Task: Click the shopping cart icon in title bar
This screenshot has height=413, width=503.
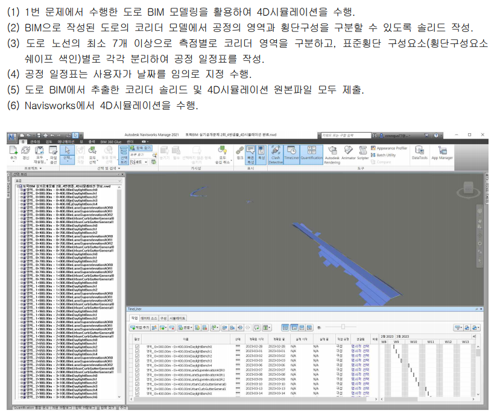Action: pyautogui.click(x=426, y=135)
